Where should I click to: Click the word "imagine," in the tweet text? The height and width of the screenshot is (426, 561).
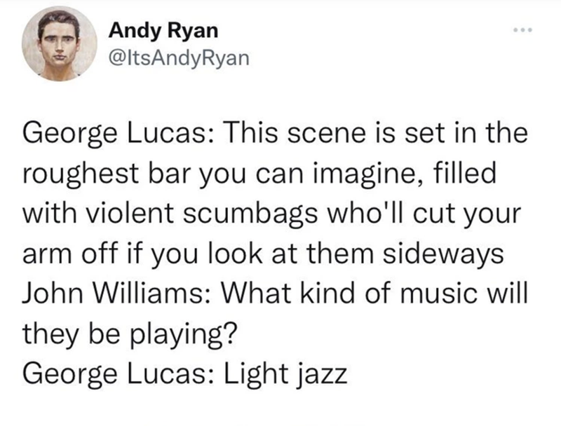click(370, 174)
